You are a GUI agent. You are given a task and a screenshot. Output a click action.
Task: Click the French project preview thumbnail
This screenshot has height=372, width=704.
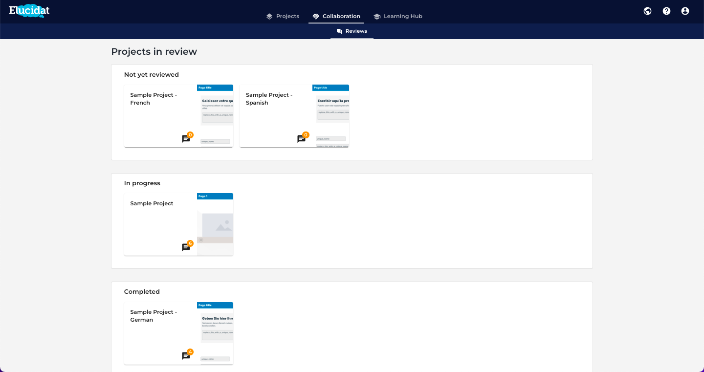click(215, 116)
